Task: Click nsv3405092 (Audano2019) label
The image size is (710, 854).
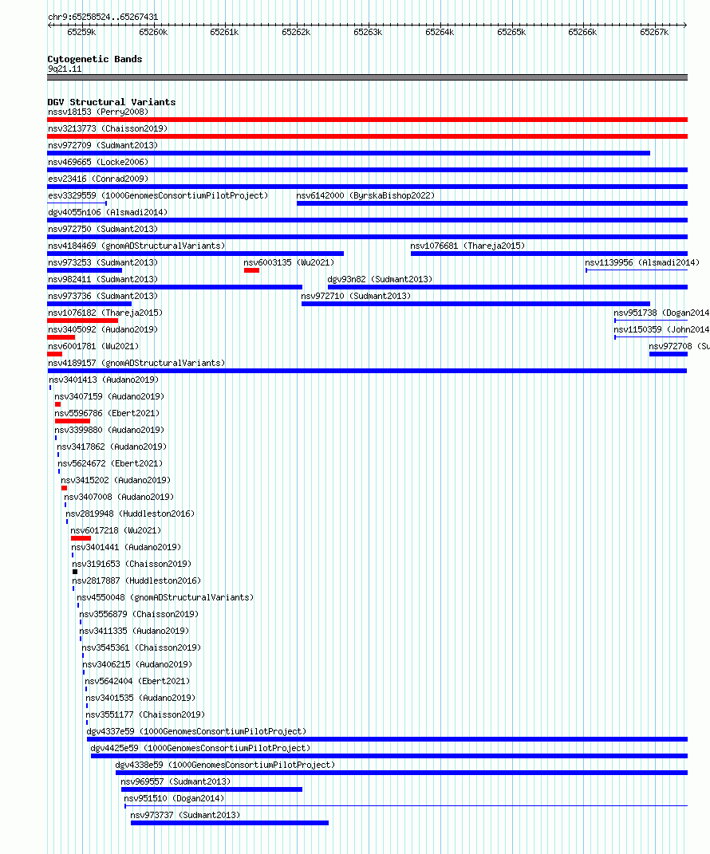Action: coord(103,330)
